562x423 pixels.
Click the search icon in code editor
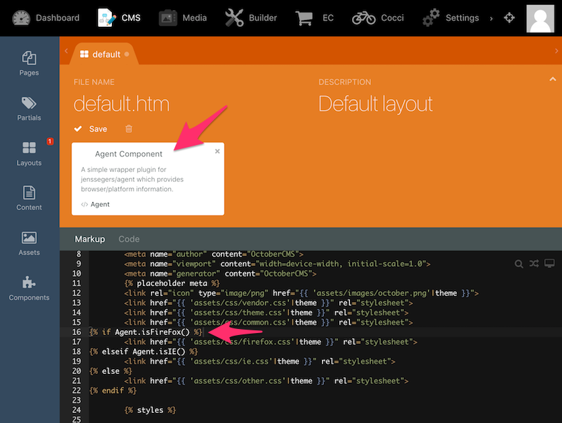(x=518, y=264)
